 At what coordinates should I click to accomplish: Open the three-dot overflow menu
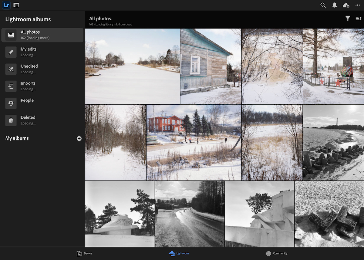point(357,5)
